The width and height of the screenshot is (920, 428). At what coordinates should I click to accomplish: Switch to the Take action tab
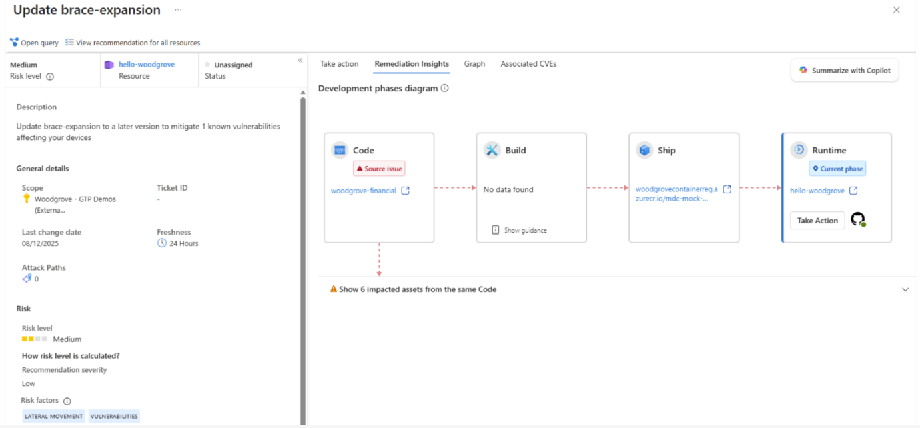coord(339,64)
